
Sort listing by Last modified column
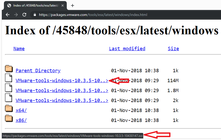[127, 49]
